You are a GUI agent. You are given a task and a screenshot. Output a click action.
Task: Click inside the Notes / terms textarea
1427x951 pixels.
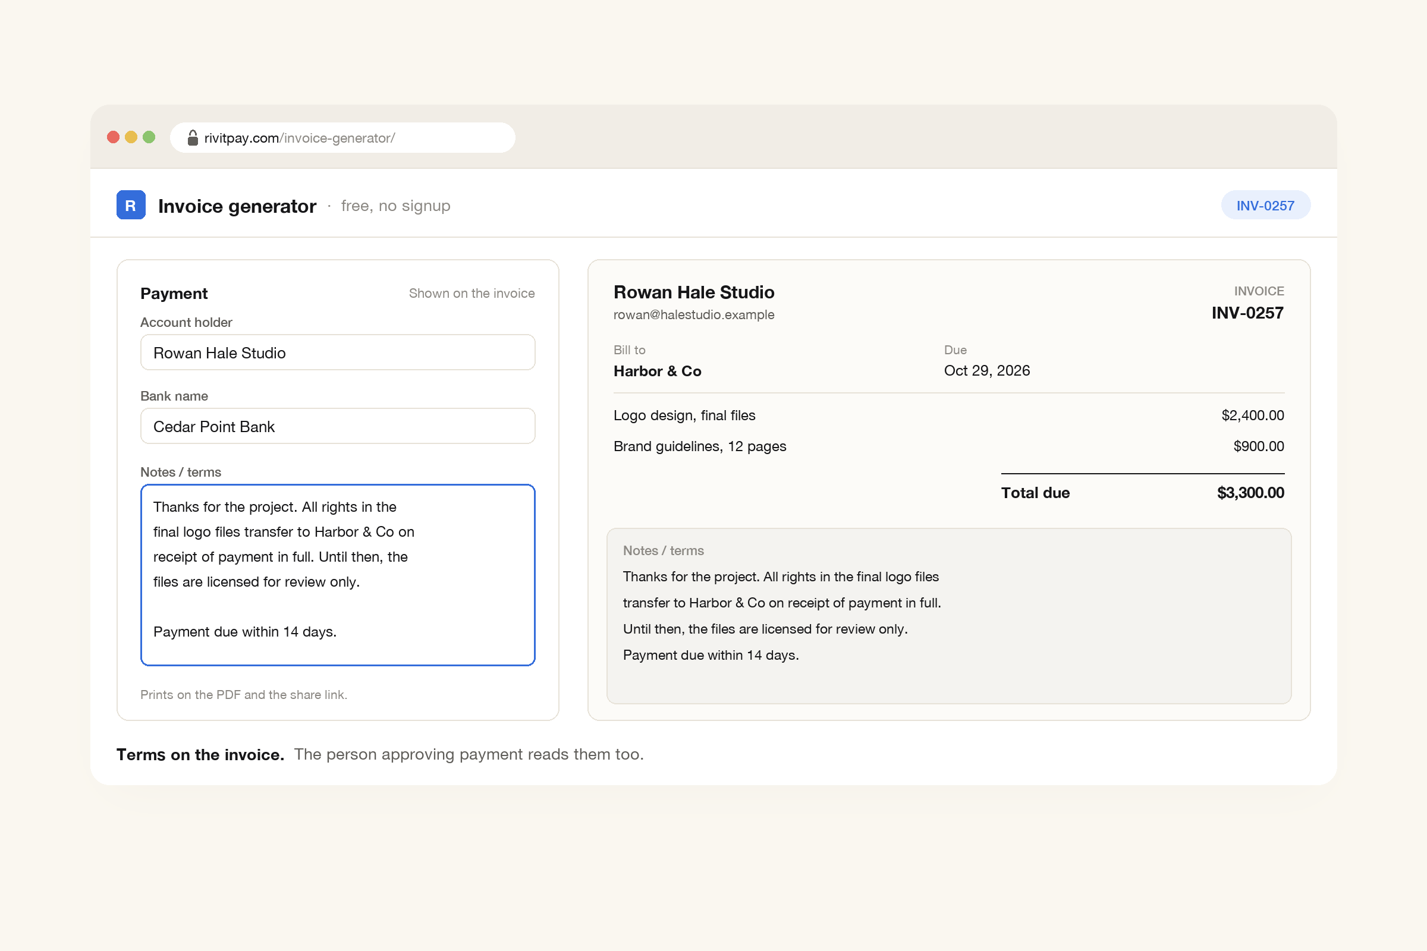pos(338,575)
